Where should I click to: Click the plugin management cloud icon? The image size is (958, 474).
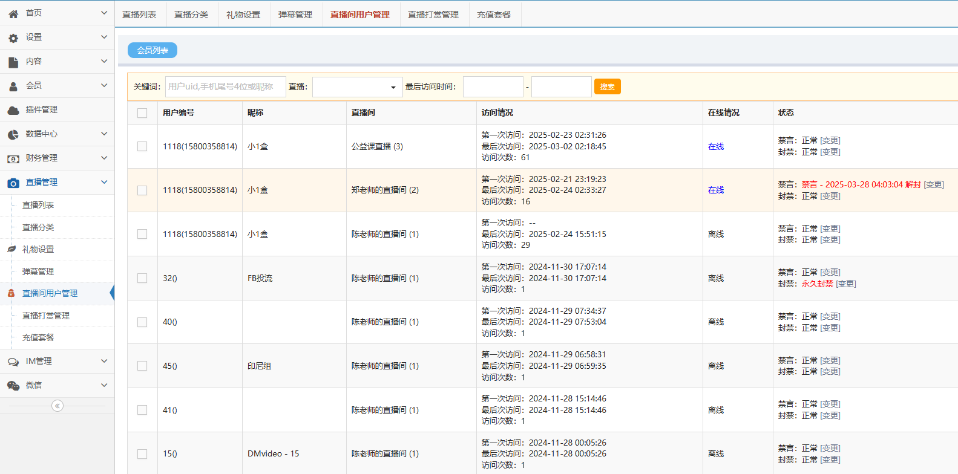pos(13,110)
